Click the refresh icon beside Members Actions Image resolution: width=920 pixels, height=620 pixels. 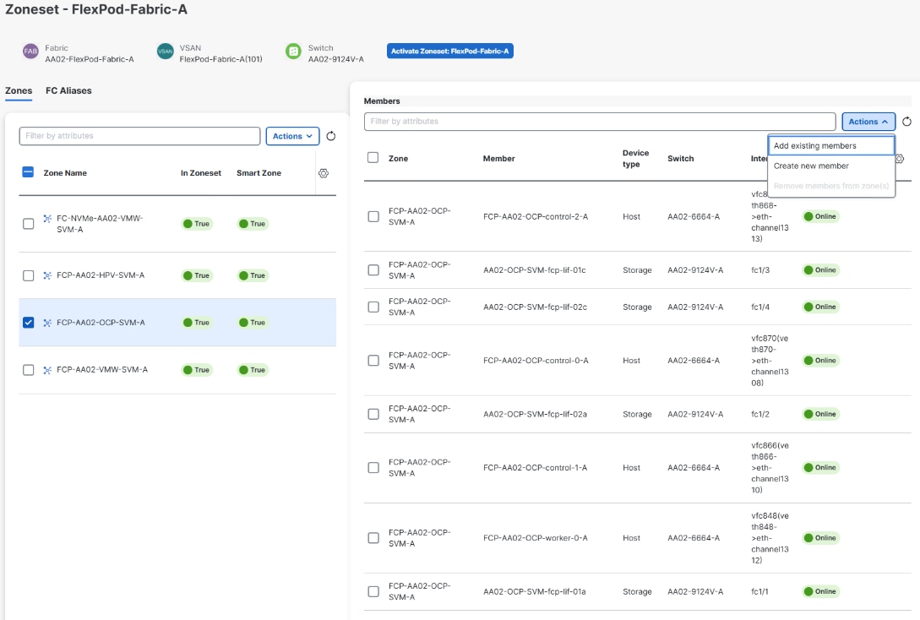(x=906, y=122)
